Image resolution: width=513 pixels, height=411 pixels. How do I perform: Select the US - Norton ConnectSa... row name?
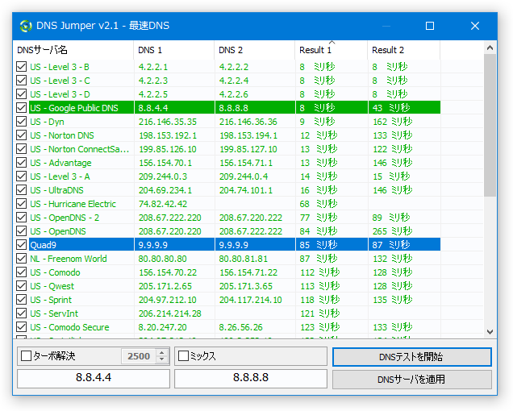pyautogui.click(x=80, y=149)
